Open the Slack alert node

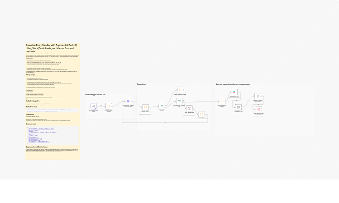pyautogui.click(x=234, y=92)
